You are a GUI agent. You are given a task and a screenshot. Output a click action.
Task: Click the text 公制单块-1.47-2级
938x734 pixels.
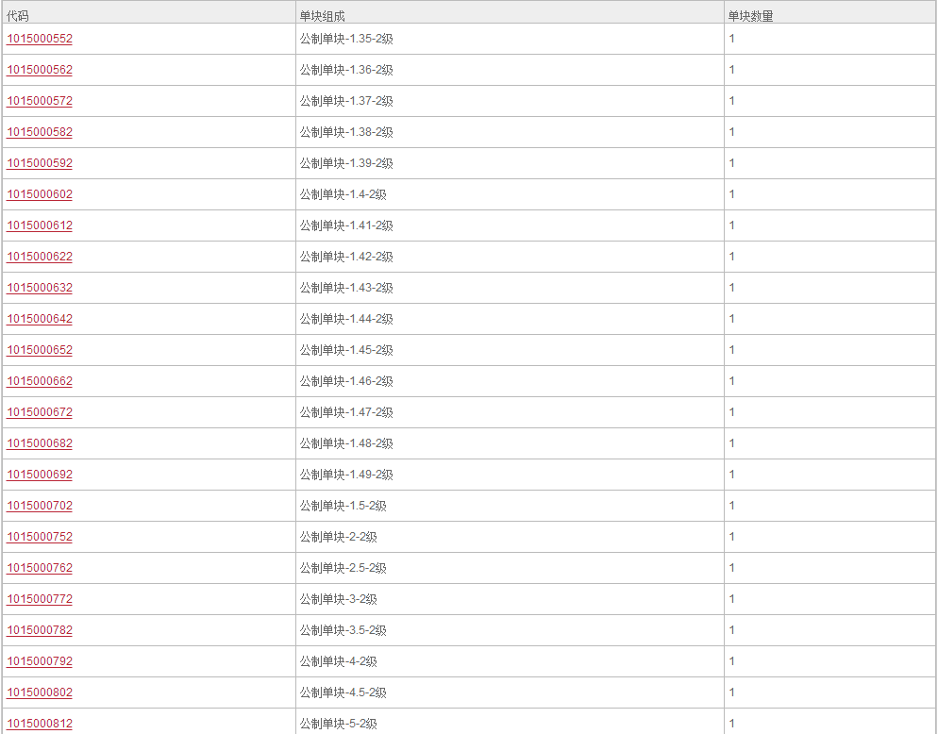[x=346, y=412]
